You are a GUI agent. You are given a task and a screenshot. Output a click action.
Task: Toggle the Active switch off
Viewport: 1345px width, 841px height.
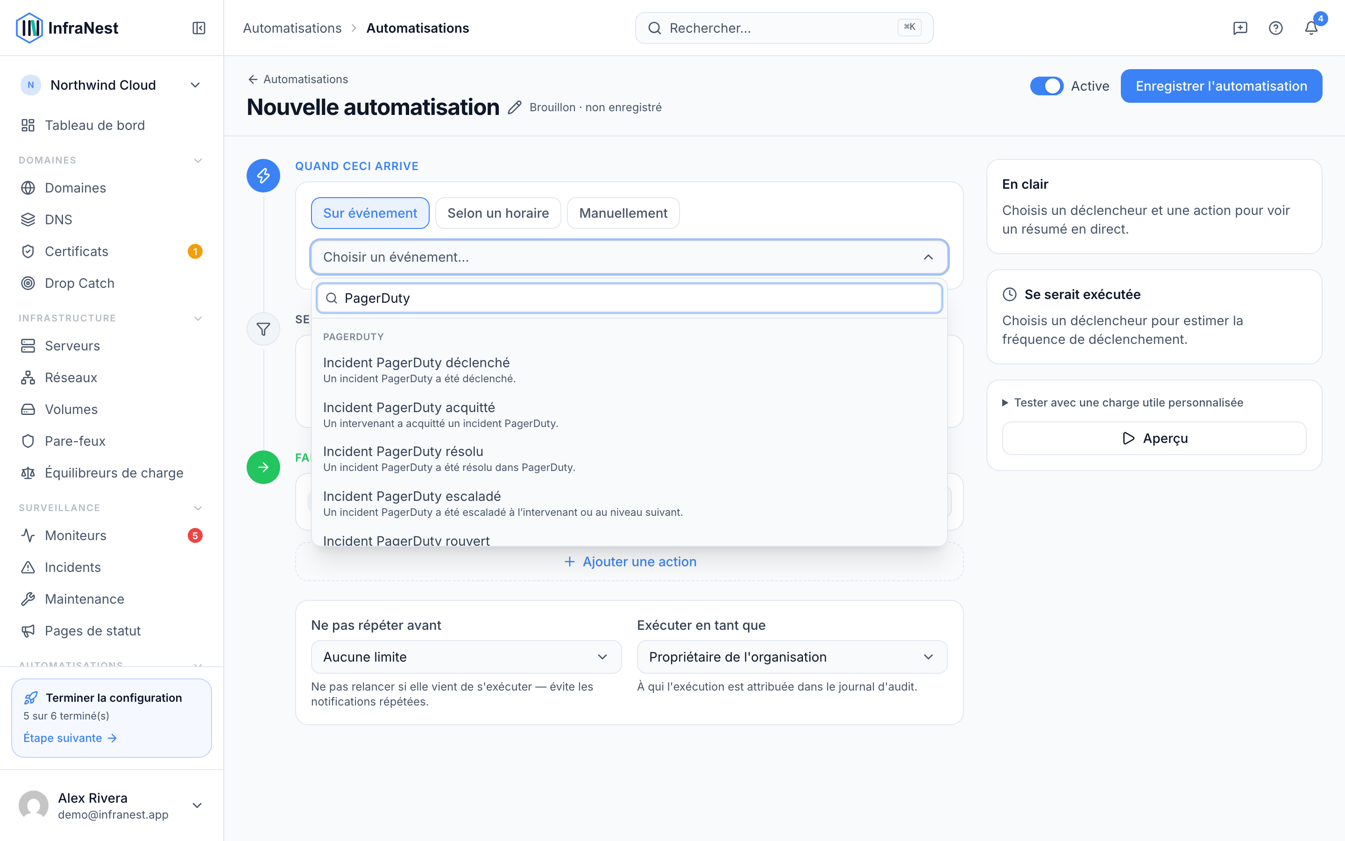pos(1047,86)
